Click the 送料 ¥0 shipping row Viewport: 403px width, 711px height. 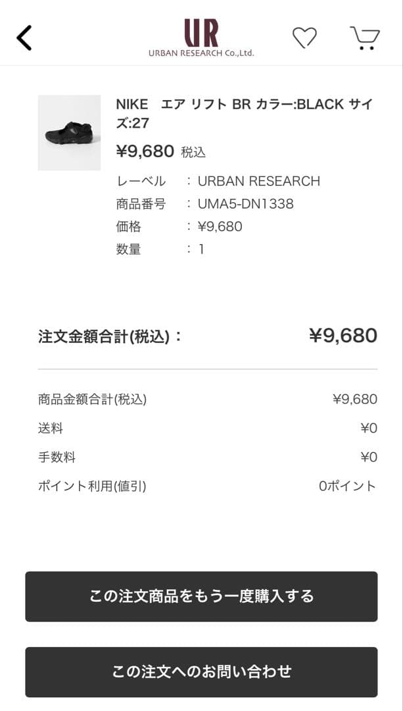[201, 428]
